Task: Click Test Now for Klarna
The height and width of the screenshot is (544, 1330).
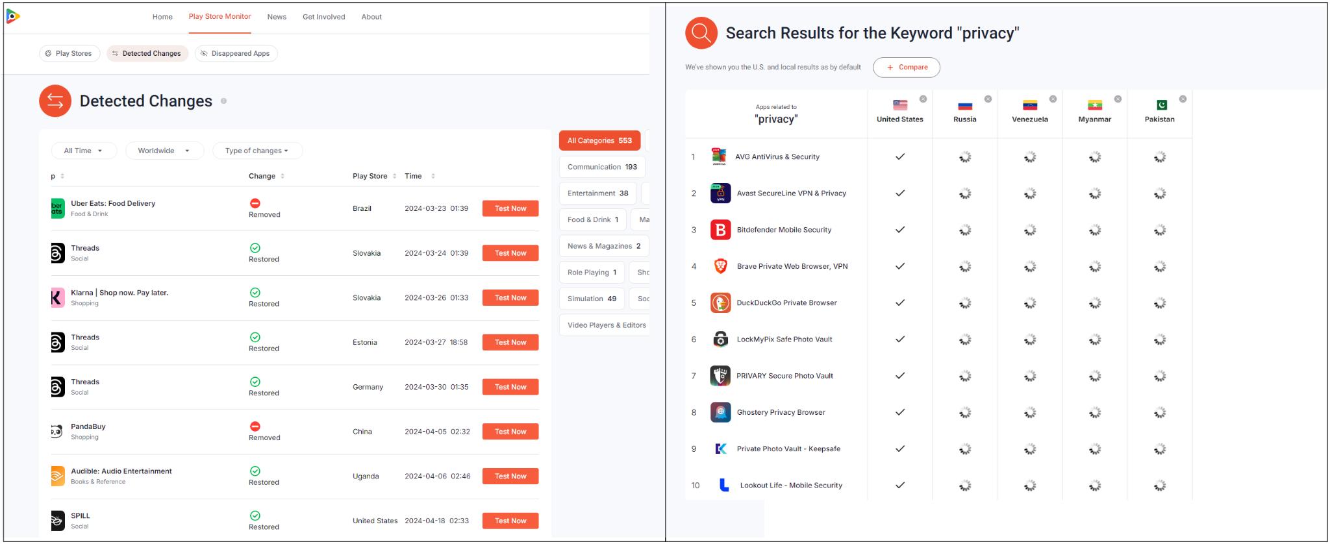Action: tap(510, 298)
